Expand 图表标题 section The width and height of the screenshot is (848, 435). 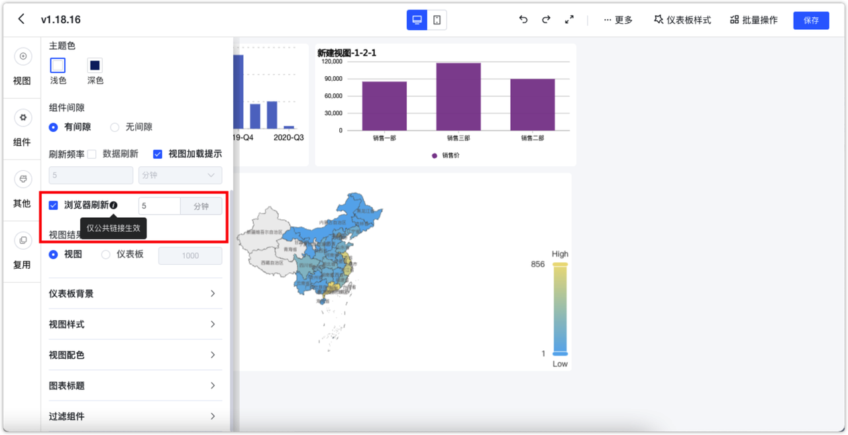pos(136,385)
